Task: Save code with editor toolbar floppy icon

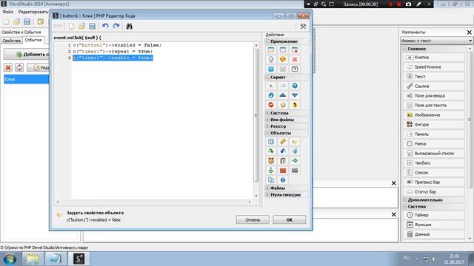Action: coord(92,27)
